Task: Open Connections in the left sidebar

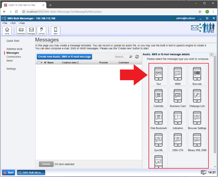Action: (x=14, y=57)
